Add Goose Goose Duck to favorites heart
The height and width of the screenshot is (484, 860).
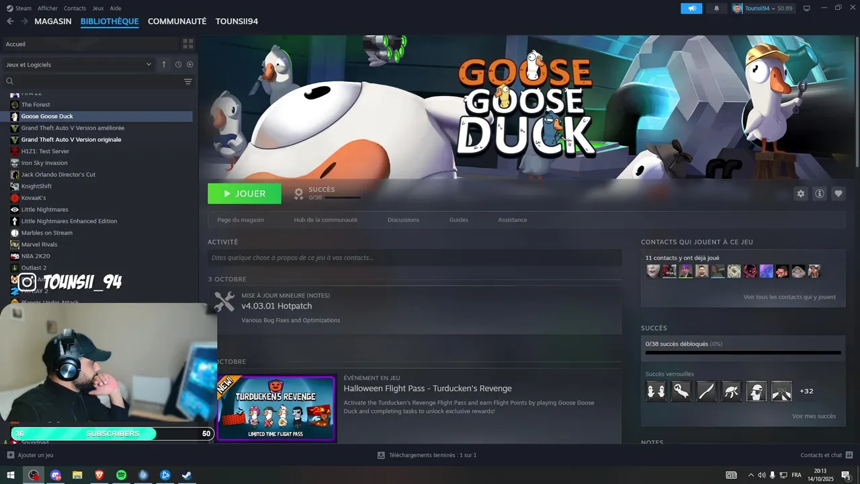838,194
